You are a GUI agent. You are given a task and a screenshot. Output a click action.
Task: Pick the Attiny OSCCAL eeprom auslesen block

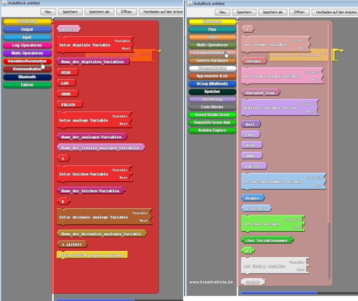point(92,255)
